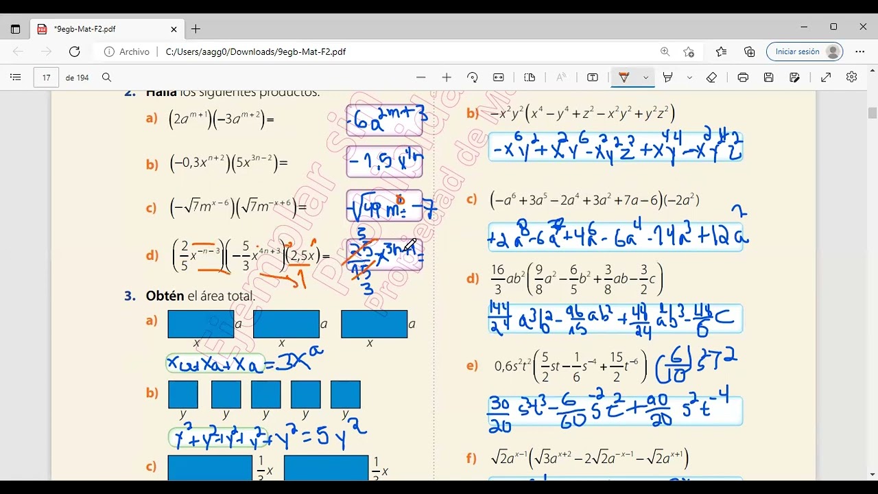Viewport: 878px width, 494px height.
Task: Search within the PDF document
Action: [106, 78]
